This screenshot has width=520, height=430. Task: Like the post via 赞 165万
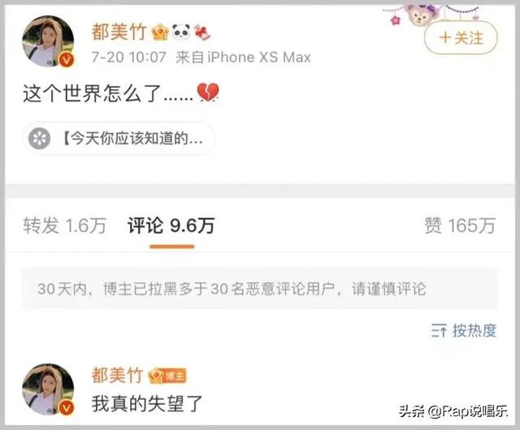click(x=460, y=226)
